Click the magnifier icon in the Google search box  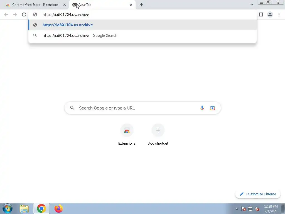coord(72,108)
